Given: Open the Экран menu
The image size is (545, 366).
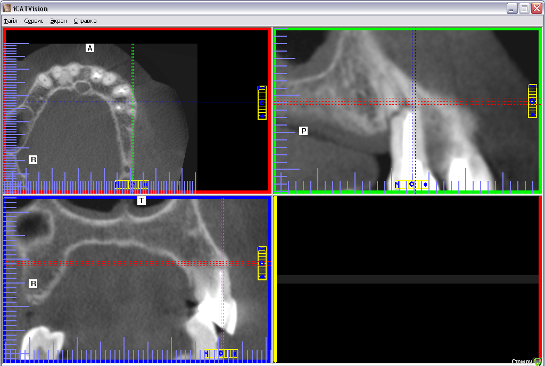Looking at the screenshot, I should pyautogui.click(x=59, y=21).
